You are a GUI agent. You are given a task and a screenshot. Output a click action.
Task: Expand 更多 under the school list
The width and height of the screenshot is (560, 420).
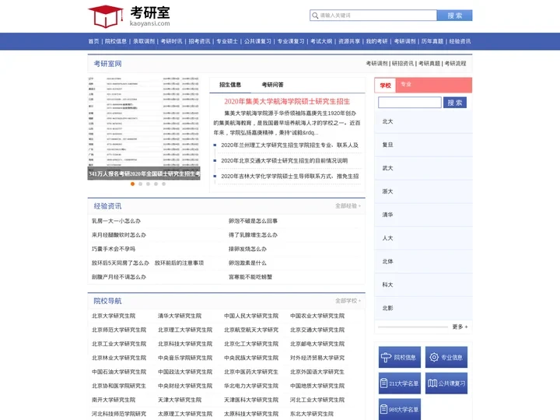460,327
